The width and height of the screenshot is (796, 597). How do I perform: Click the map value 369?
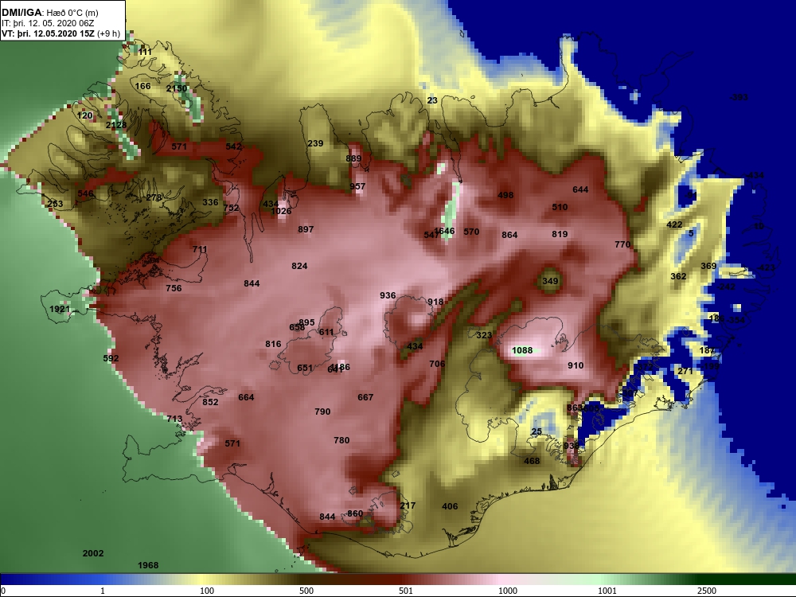tap(708, 266)
